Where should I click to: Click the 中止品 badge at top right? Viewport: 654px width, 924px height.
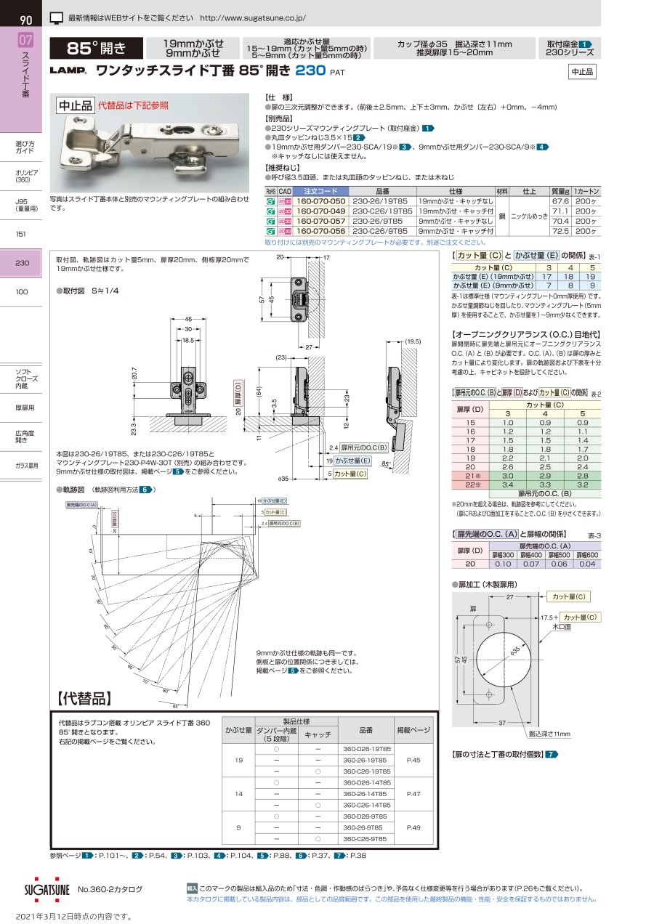(x=581, y=71)
